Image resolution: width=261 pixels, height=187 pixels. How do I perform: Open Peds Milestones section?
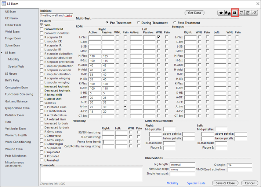[x=16, y=156]
